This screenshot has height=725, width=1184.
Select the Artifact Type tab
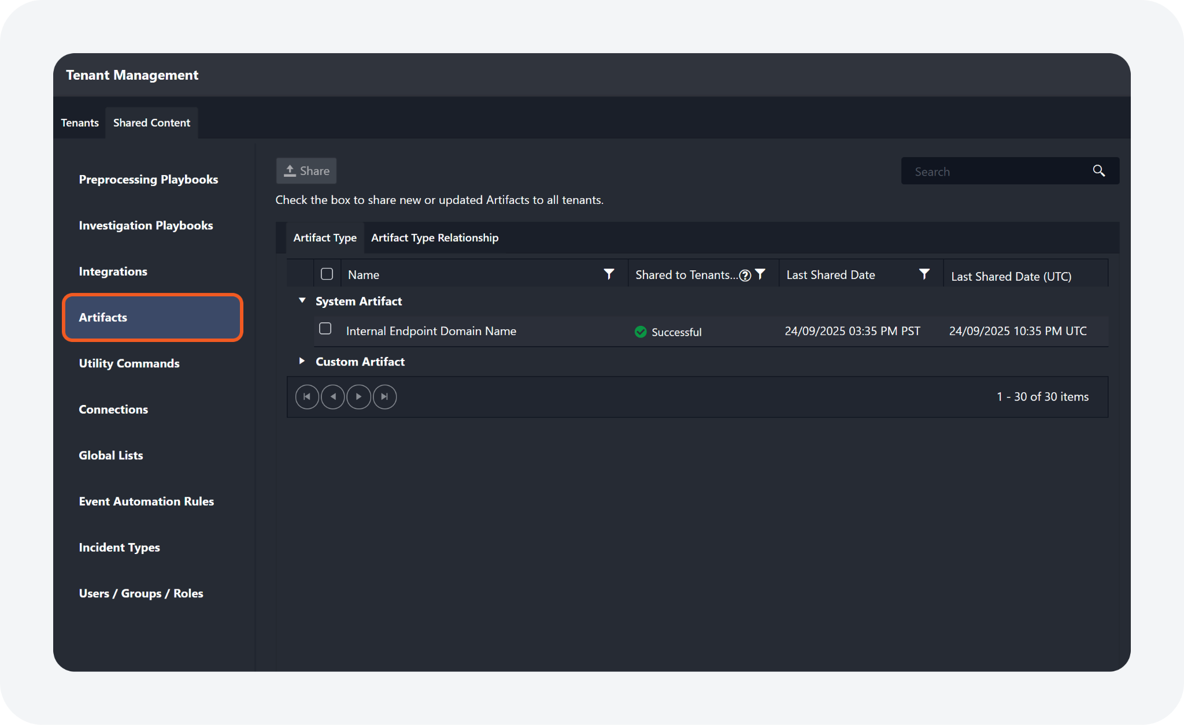[325, 238]
